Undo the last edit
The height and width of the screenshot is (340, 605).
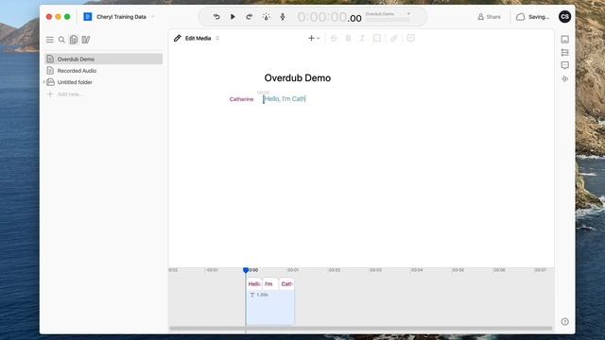coord(216,17)
